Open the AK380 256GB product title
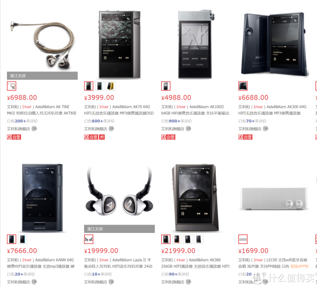 pos(195,263)
